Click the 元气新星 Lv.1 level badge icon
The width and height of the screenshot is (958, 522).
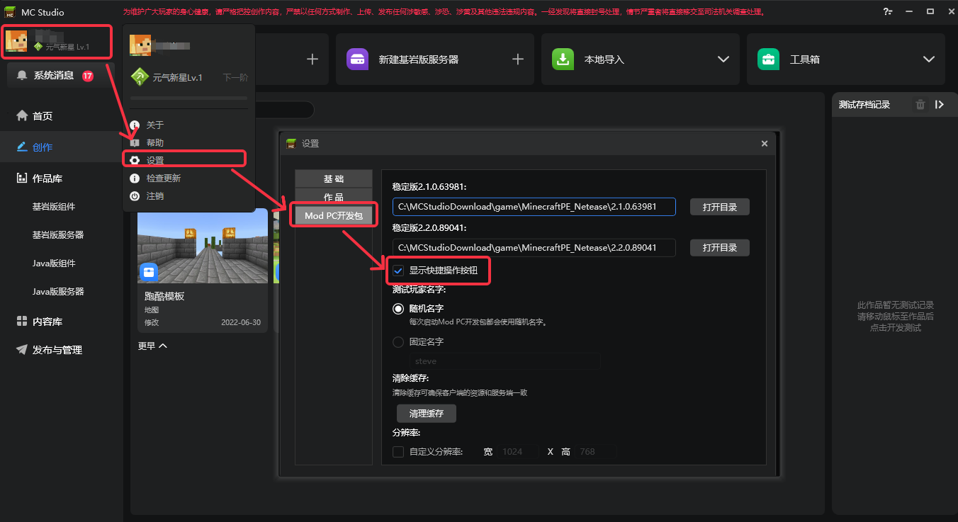coord(38,47)
